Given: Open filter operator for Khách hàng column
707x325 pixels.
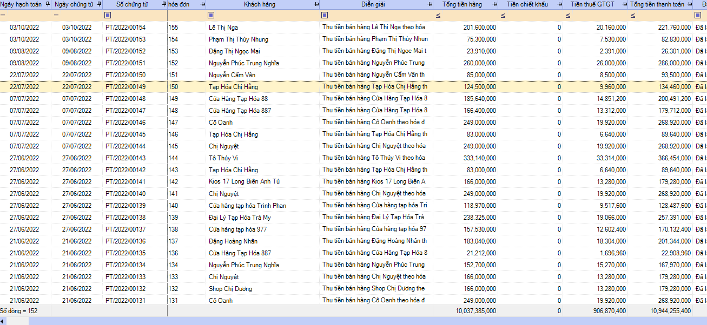Looking at the screenshot, I should [x=211, y=15].
